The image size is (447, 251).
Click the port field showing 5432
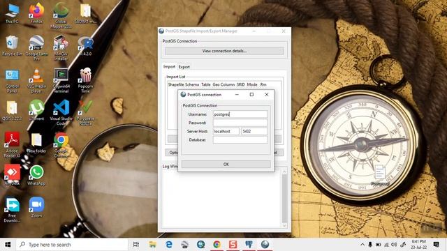pyautogui.click(x=254, y=131)
